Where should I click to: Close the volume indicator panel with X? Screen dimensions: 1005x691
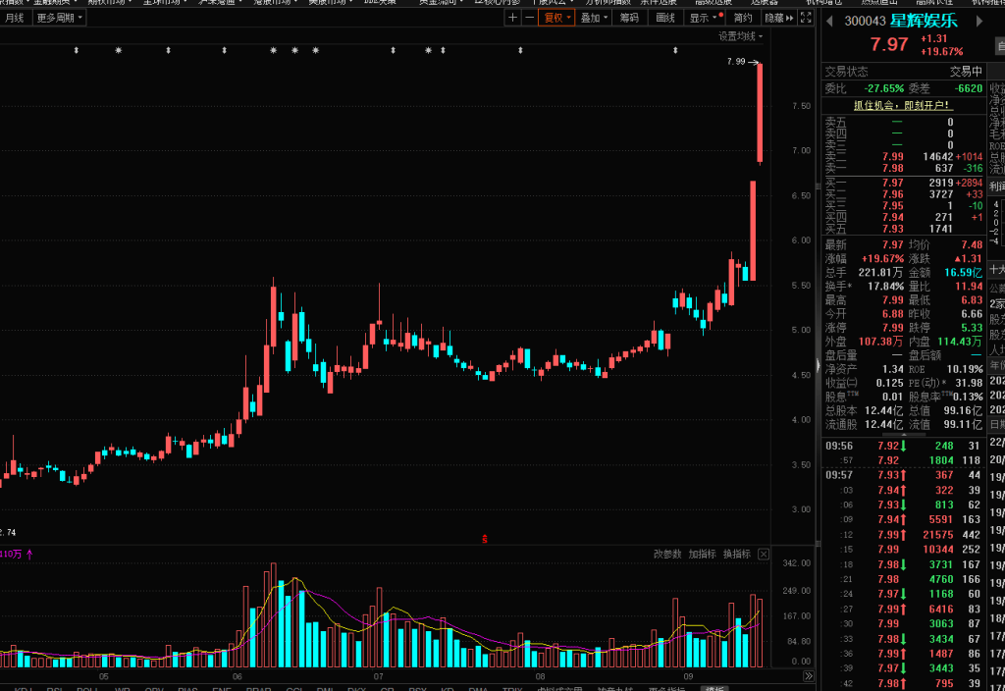(764, 554)
